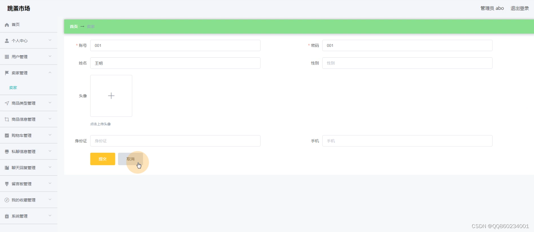Click the home icon beside 首页
The height and width of the screenshot is (232, 534).
[x=7, y=25]
